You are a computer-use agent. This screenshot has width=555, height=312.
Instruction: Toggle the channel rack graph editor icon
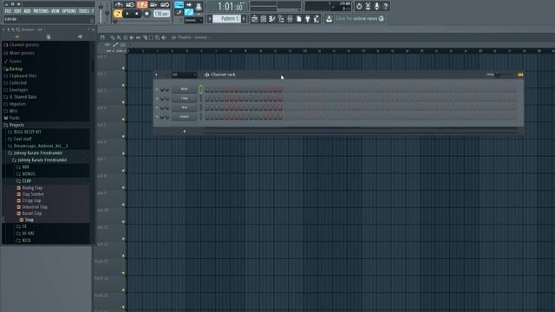pyautogui.click(x=520, y=75)
